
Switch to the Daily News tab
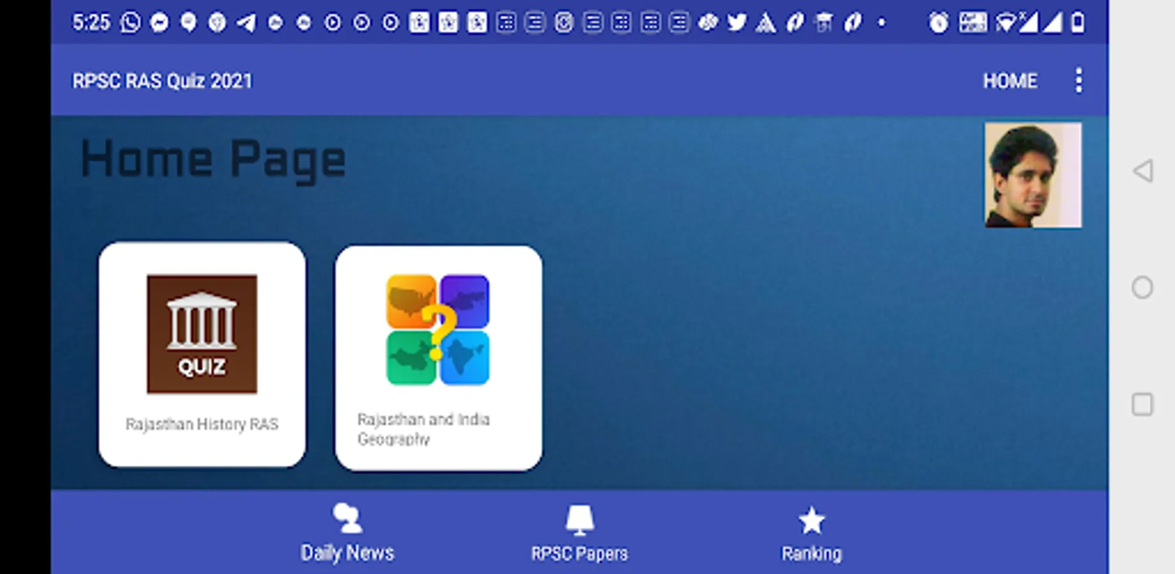pyautogui.click(x=347, y=533)
